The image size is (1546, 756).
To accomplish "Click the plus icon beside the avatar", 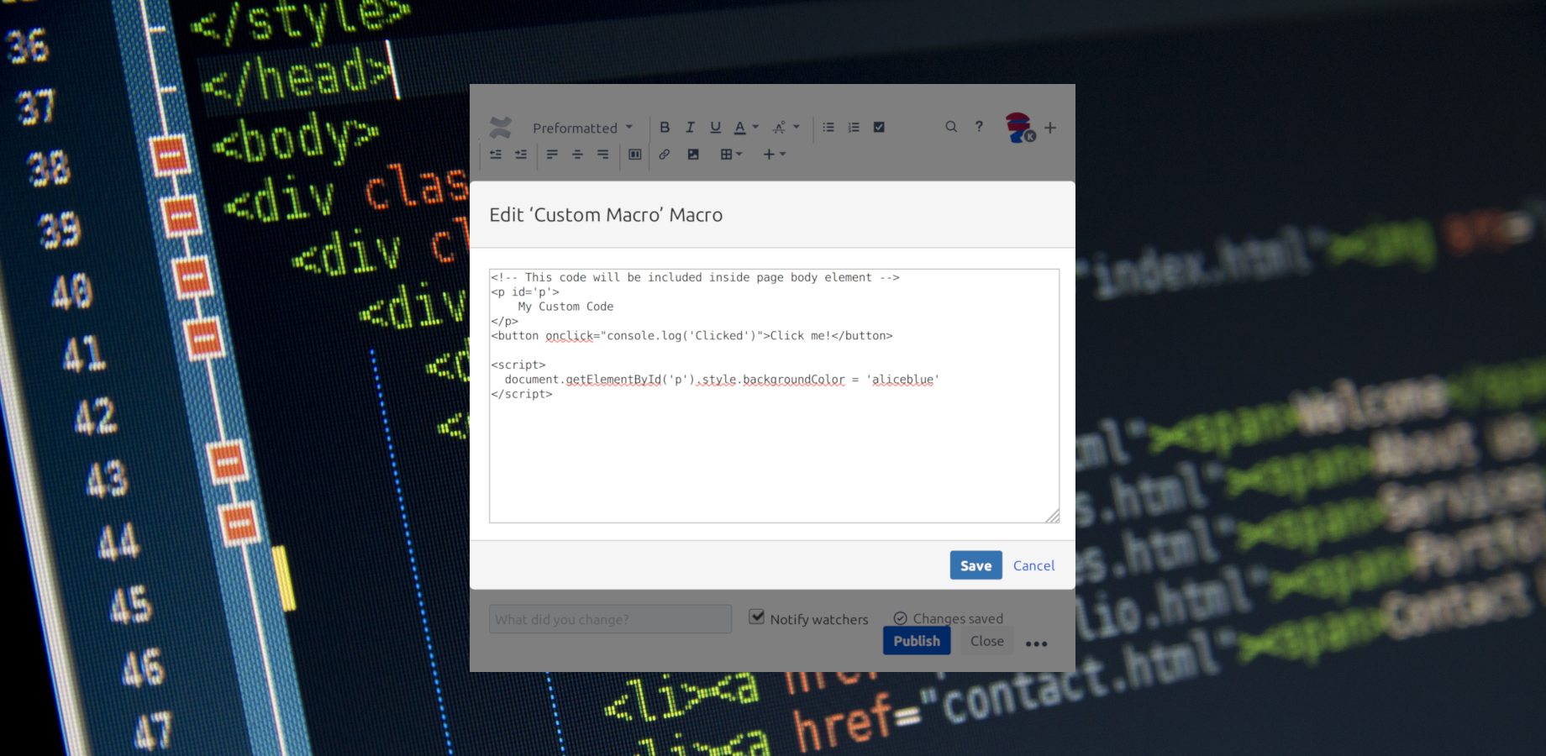I will (1050, 128).
